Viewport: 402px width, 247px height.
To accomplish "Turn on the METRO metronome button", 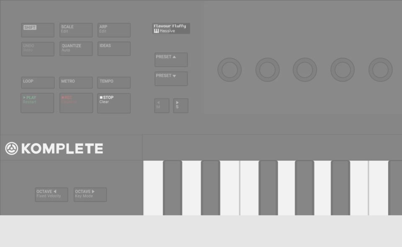I will pyautogui.click(x=76, y=83).
